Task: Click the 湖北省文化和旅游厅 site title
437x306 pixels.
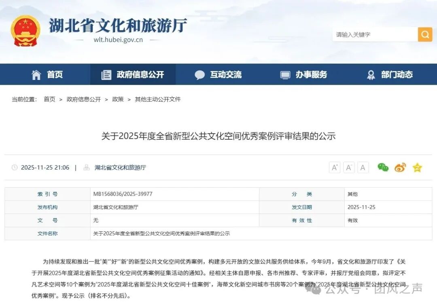Action: (118, 26)
